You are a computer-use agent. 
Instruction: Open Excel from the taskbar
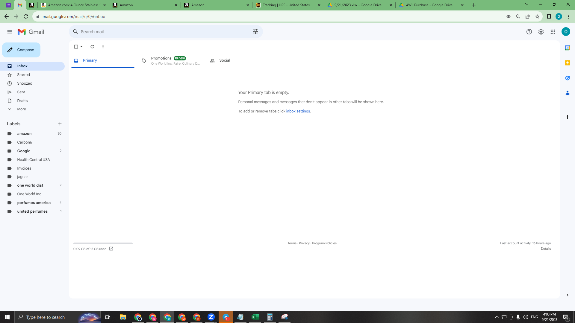(x=255, y=317)
